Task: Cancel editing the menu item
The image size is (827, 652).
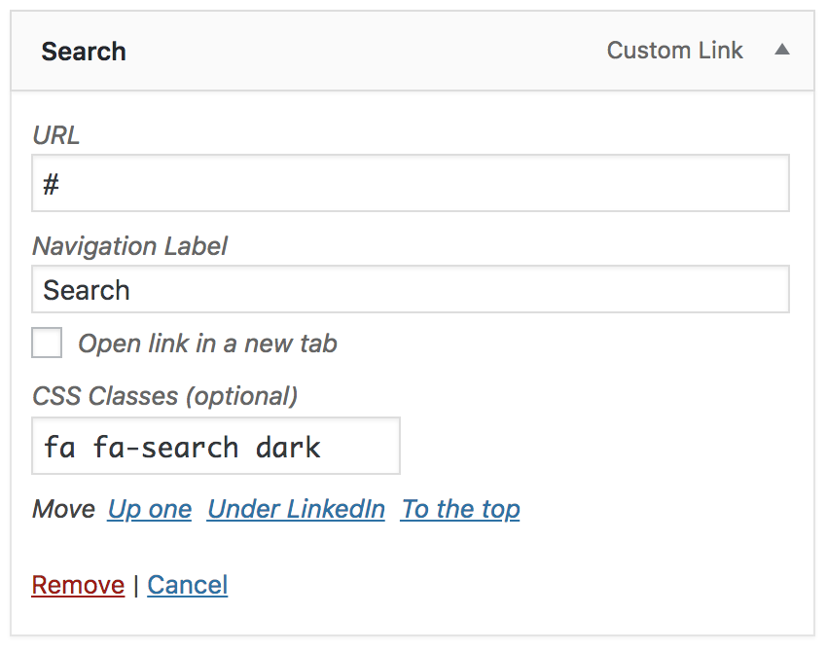Action: click(x=188, y=585)
